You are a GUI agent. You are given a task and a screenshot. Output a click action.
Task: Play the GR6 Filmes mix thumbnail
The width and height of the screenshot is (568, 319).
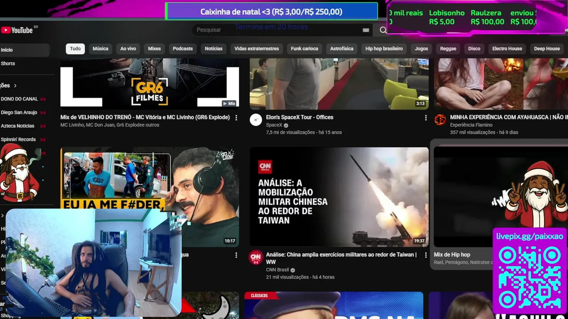pos(150,83)
